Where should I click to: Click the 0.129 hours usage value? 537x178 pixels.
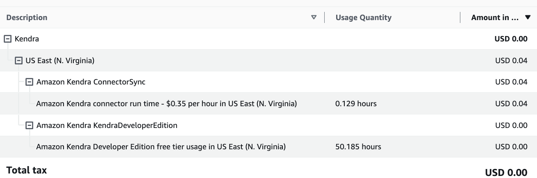[356, 104]
